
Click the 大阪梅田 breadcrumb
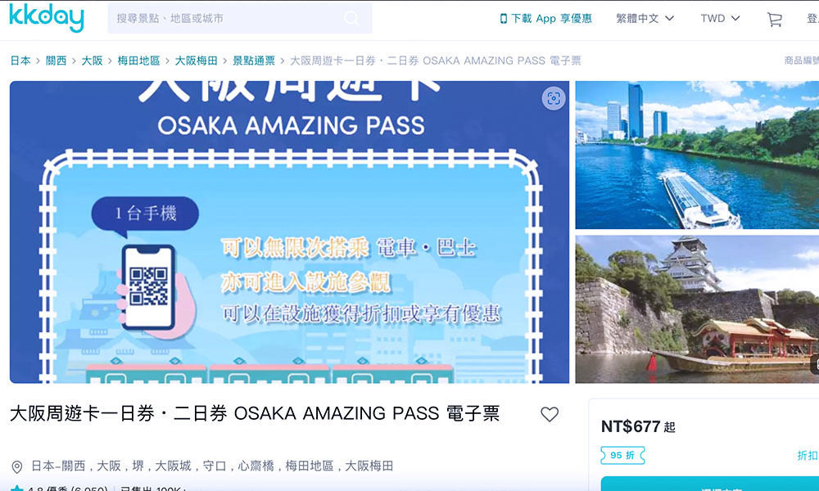tap(196, 61)
